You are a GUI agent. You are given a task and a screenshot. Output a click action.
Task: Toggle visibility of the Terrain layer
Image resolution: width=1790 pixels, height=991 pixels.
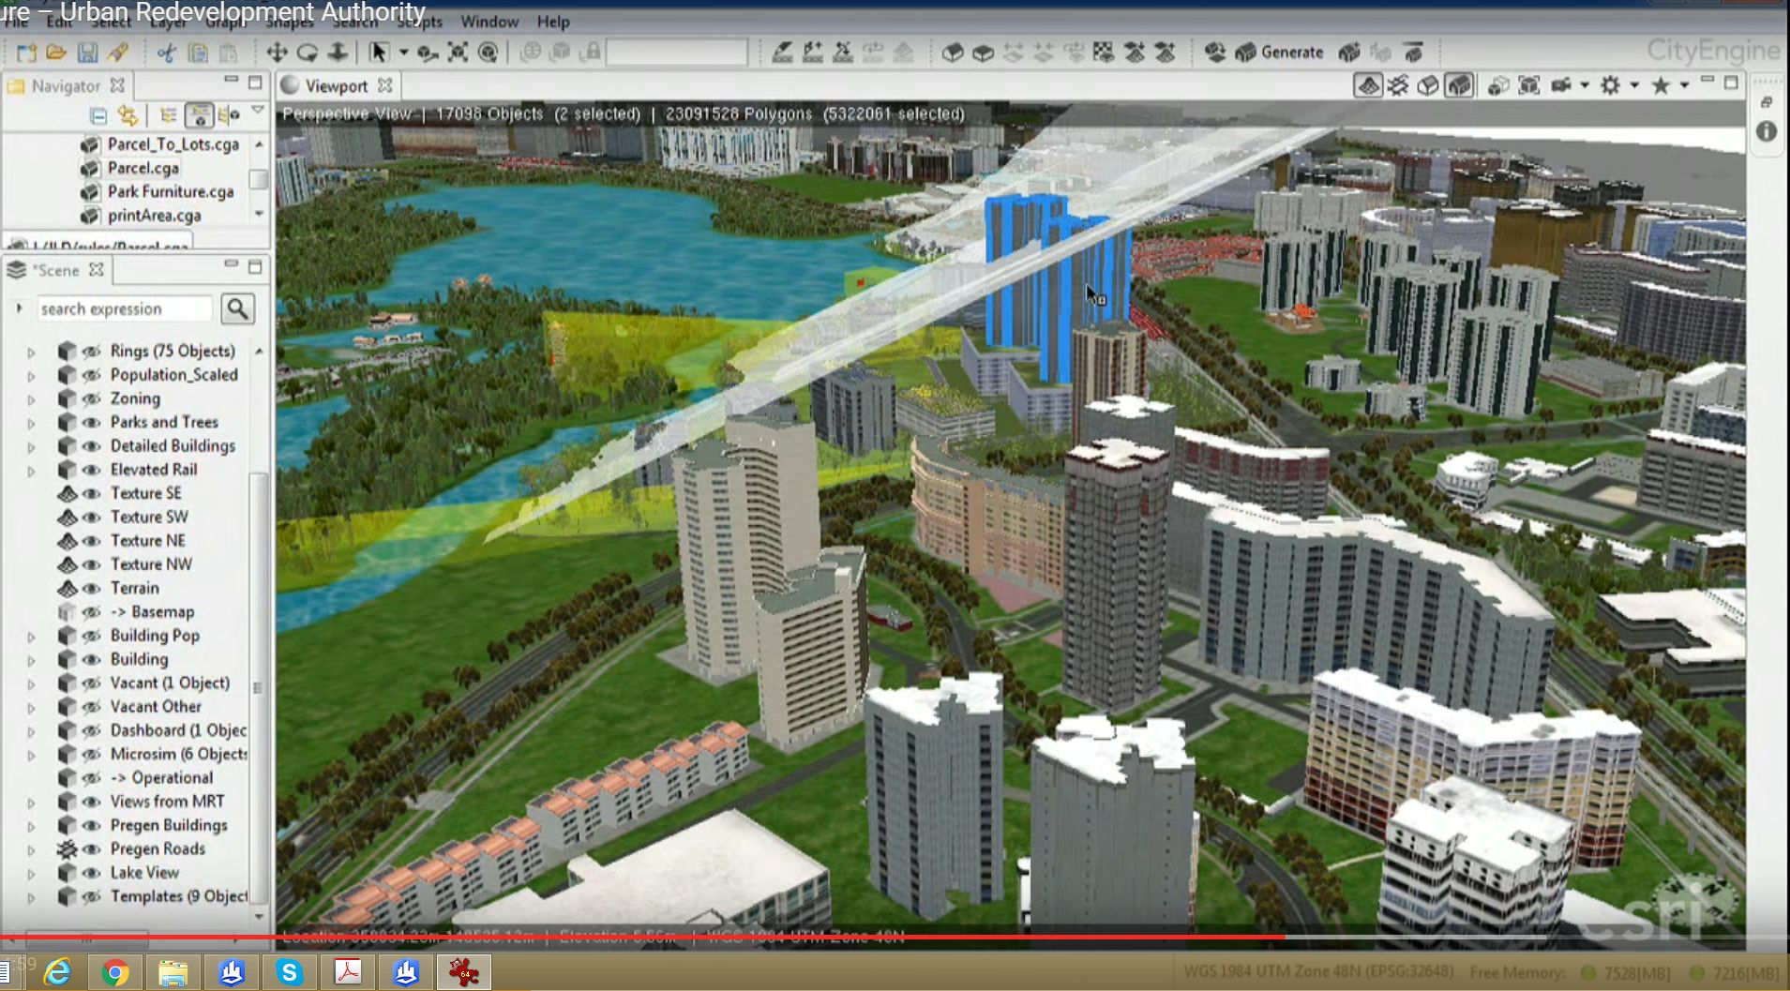coord(91,589)
